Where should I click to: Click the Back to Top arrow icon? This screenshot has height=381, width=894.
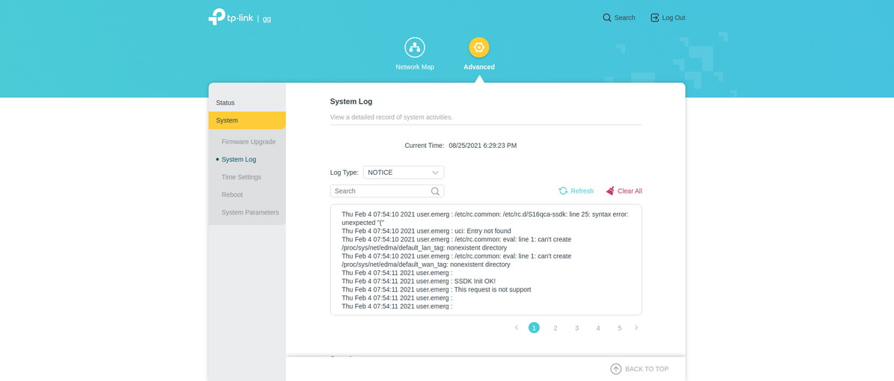615,369
